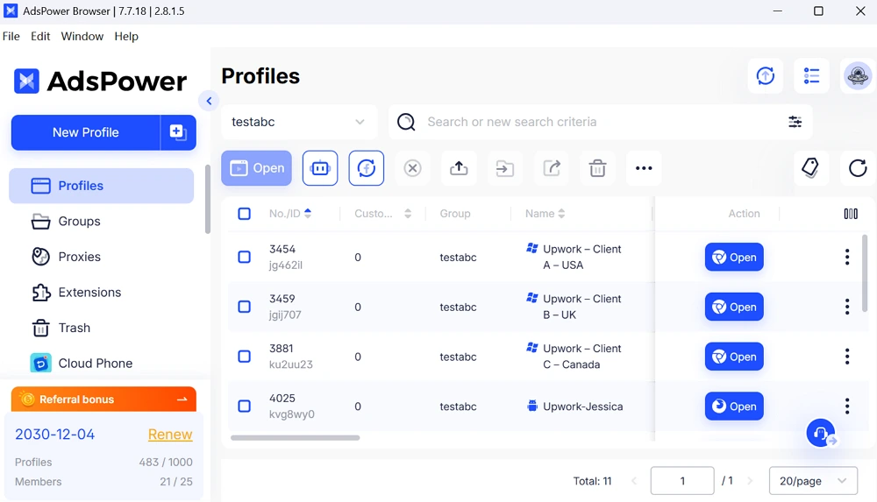Click the close profiles X icon

click(x=412, y=167)
